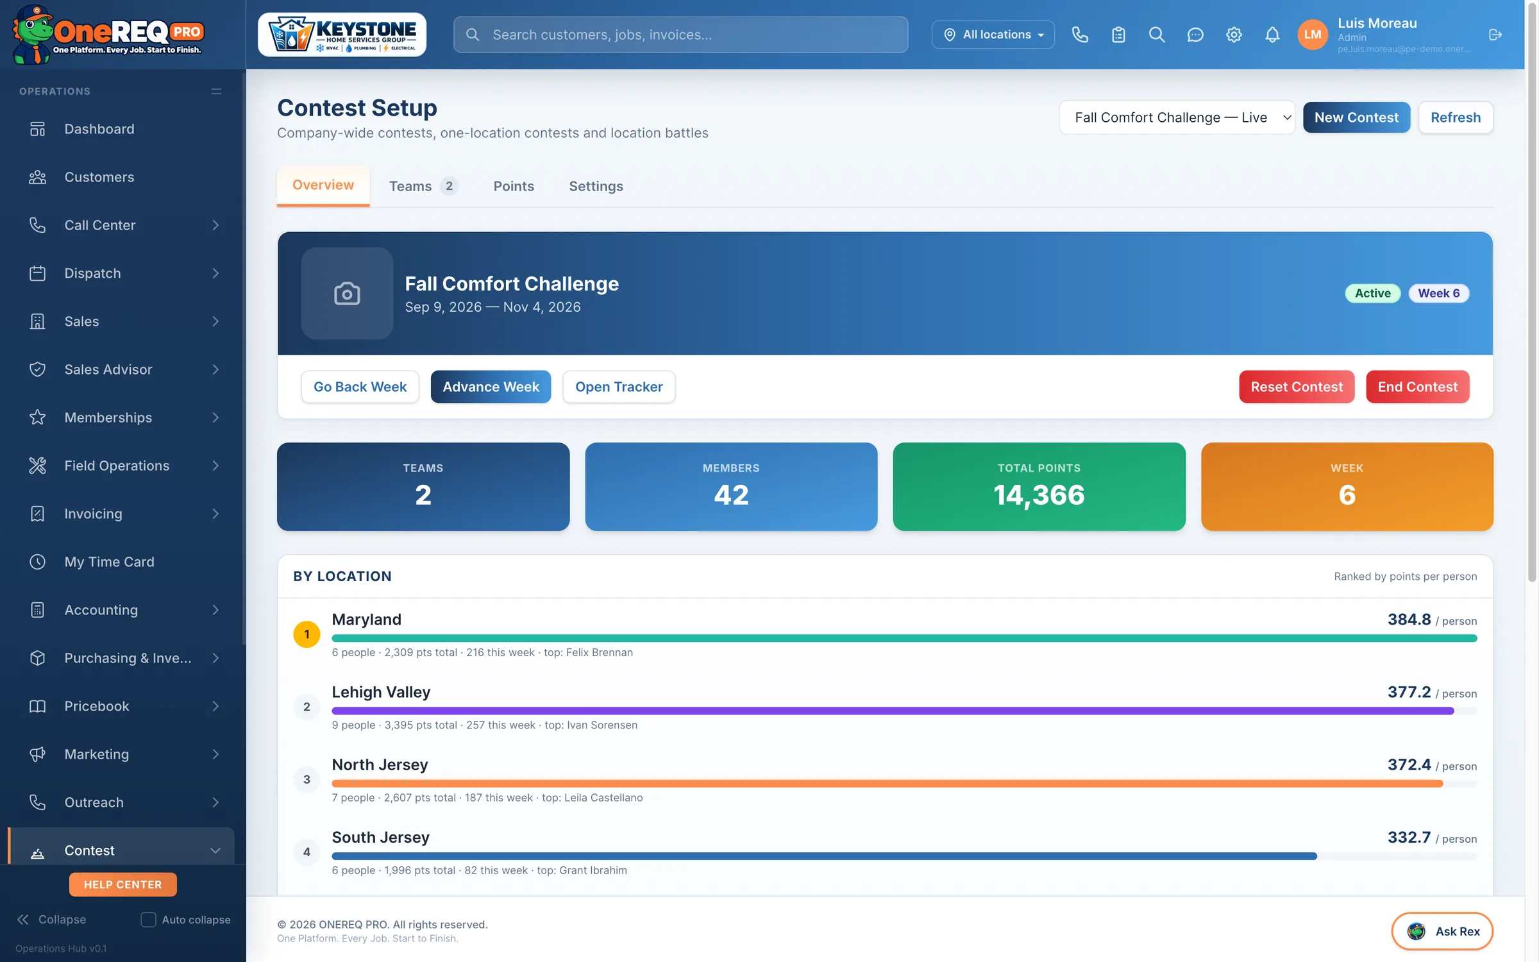The width and height of the screenshot is (1539, 962).
Task: Select the Overview tab
Action: [323, 185]
